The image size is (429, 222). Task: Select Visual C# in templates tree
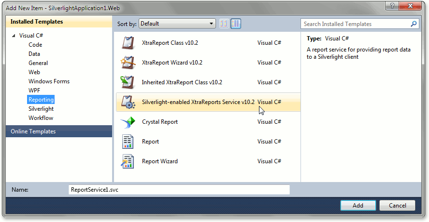(31, 36)
